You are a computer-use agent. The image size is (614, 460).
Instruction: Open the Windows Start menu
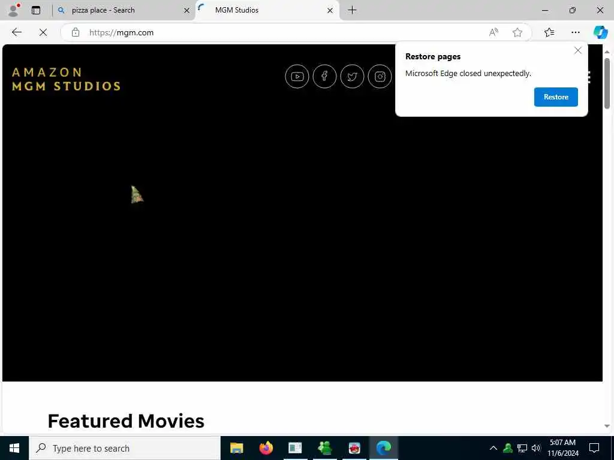[14, 448]
